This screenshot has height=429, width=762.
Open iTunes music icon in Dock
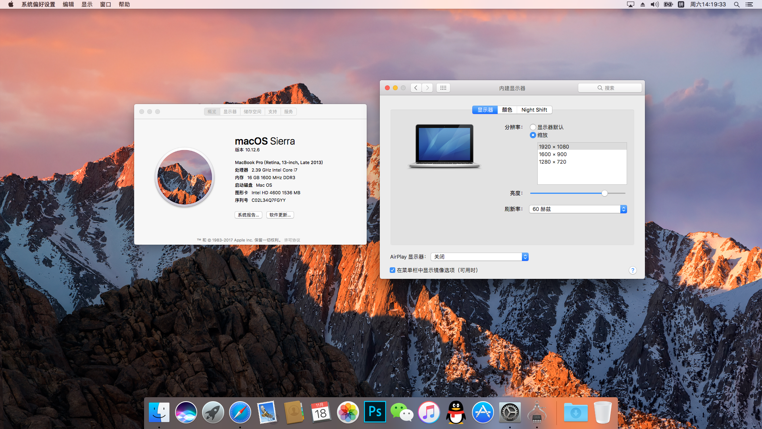[429, 412]
